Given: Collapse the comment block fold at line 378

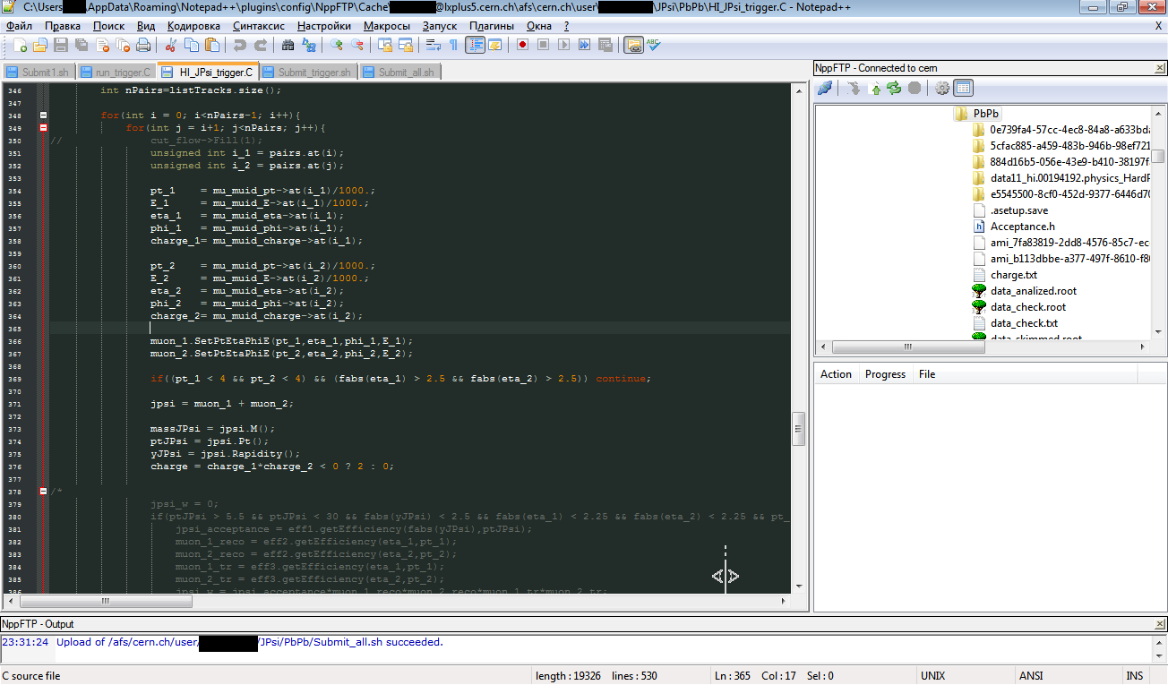Looking at the screenshot, I should point(43,492).
